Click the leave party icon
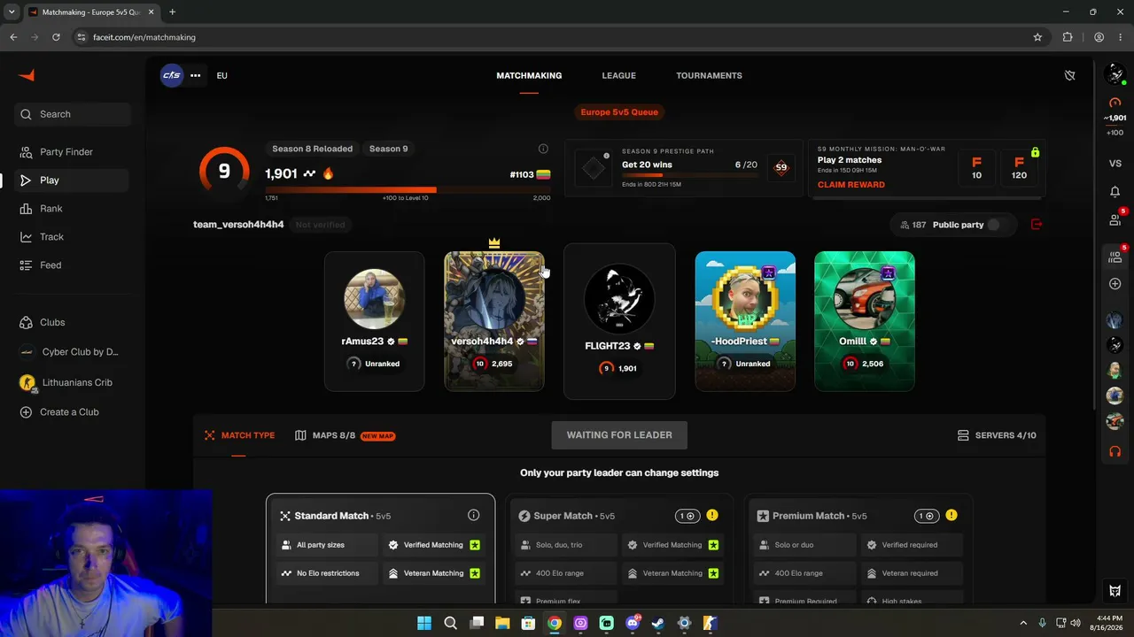The height and width of the screenshot is (637, 1134). tap(1037, 225)
